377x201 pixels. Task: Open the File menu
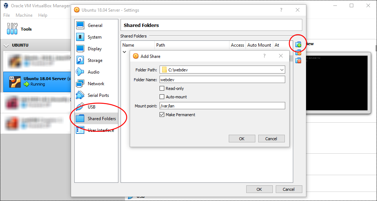tap(7, 15)
